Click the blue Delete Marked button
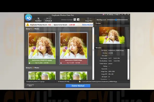Image resolution: width=154 pixels, height=102 pixels. 78,86
